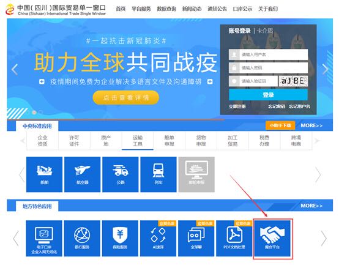Go to next banner slide arrow

(x=325, y=69)
